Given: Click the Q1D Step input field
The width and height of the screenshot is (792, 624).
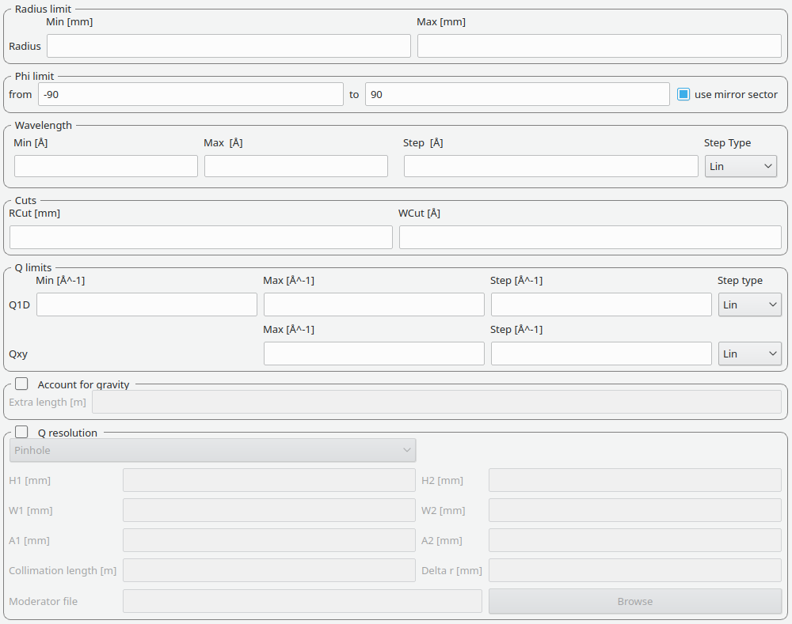Looking at the screenshot, I should (601, 304).
